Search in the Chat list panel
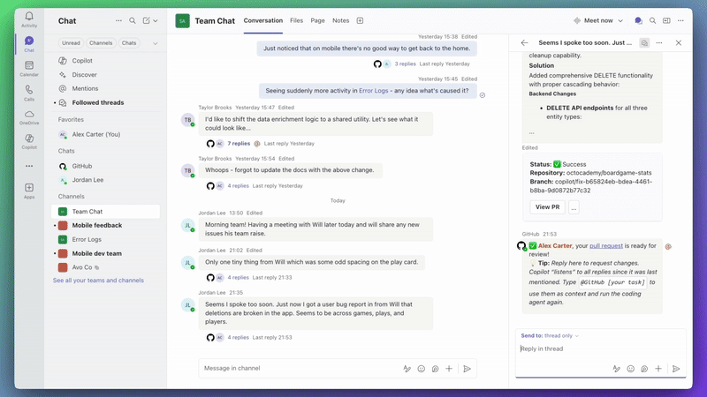Screen dimensions: 707x397 (132, 20)
